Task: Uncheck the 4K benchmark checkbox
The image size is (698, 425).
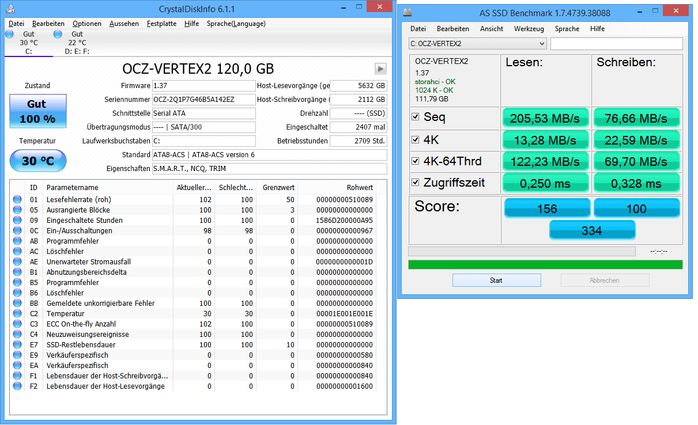Action: coord(416,139)
